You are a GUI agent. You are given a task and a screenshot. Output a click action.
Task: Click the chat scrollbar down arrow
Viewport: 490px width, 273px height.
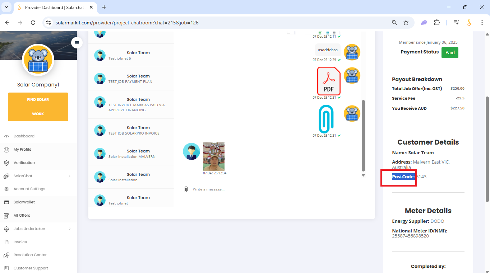[x=363, y=175]
